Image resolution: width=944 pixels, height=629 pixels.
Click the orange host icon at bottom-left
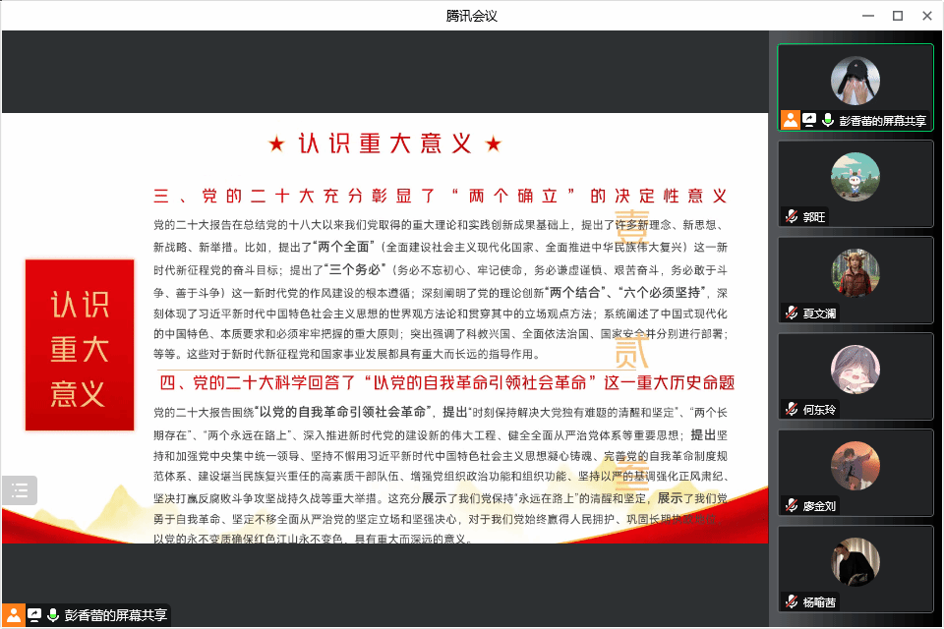(12, 615)
